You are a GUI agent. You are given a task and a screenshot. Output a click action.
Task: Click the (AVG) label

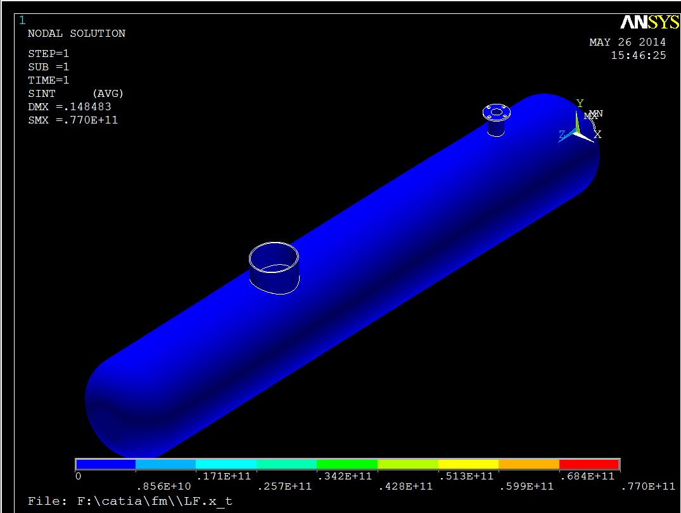(x=108, y=94)
